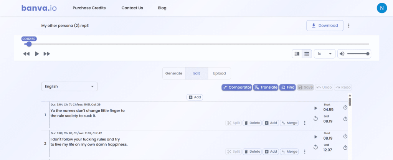Mute audio with the speaker icon
This screenshot has height=160, width=393.
point(342,54)
